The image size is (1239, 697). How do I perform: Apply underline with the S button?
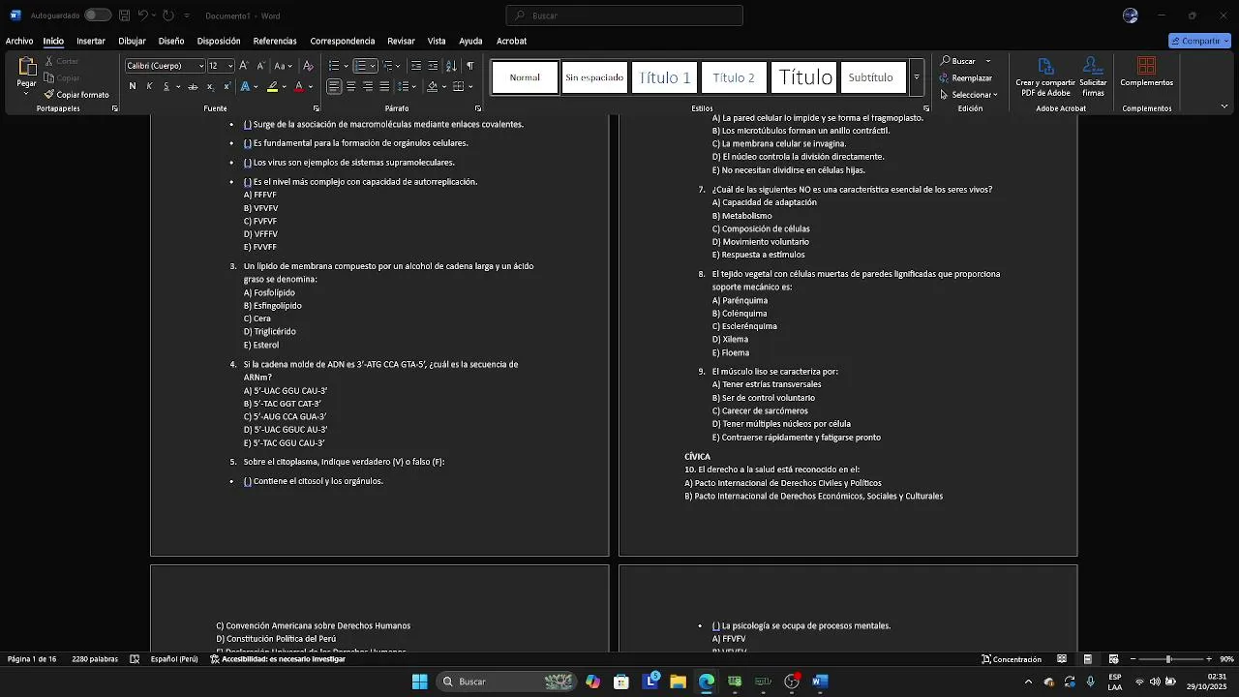[166, 87]
